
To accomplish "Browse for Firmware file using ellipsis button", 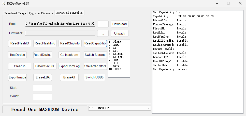I will (x=103, y=33).
